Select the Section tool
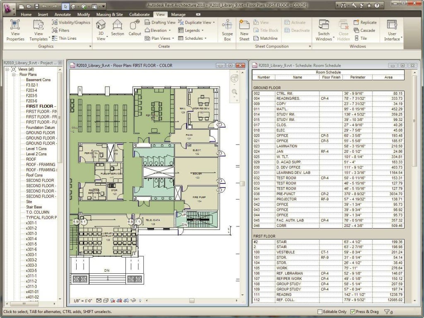This screenshot has width=424, height=318. point(117,28)
